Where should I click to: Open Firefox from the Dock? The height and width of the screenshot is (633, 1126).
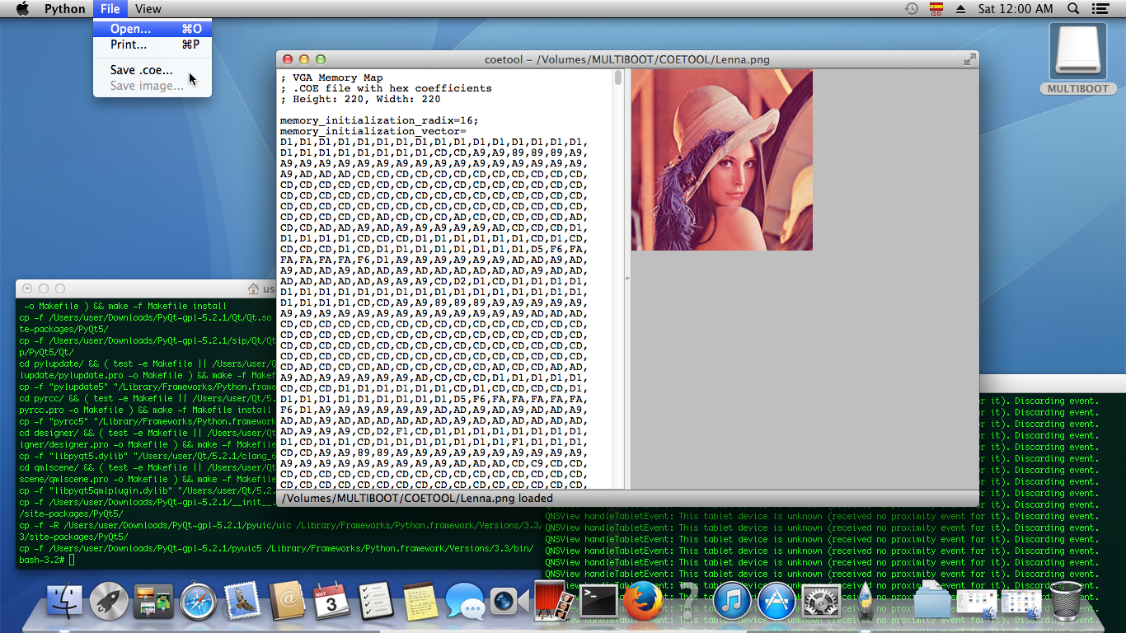coord(643,602)
